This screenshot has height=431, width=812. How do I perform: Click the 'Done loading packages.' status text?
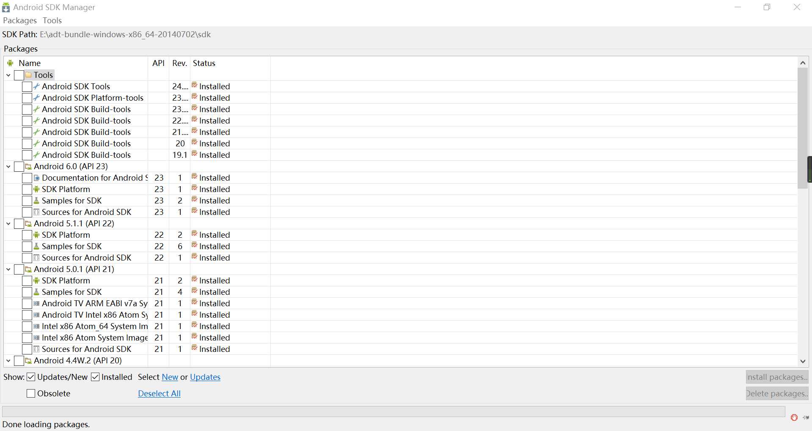[46, 424]
